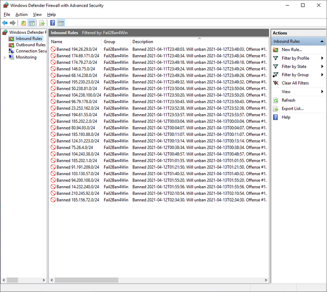Select Windows Defender Firewall root node
Viewport: 327px width, 292px height.
(x=28, y=32)
